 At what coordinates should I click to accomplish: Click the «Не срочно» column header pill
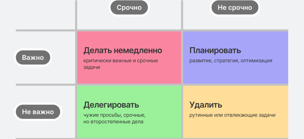pyautogui.click(x=234, y=8)
